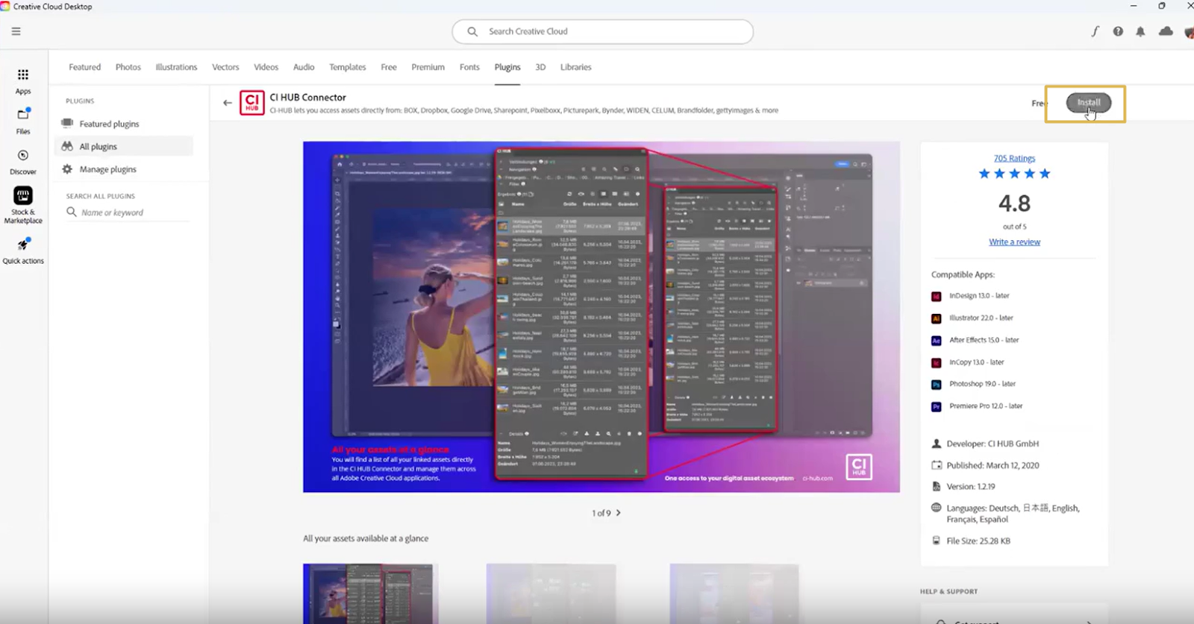
Task: Open the hamburger menu
Action: click(16, 31)
